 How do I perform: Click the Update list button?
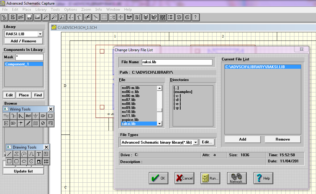tap(23, 171)
